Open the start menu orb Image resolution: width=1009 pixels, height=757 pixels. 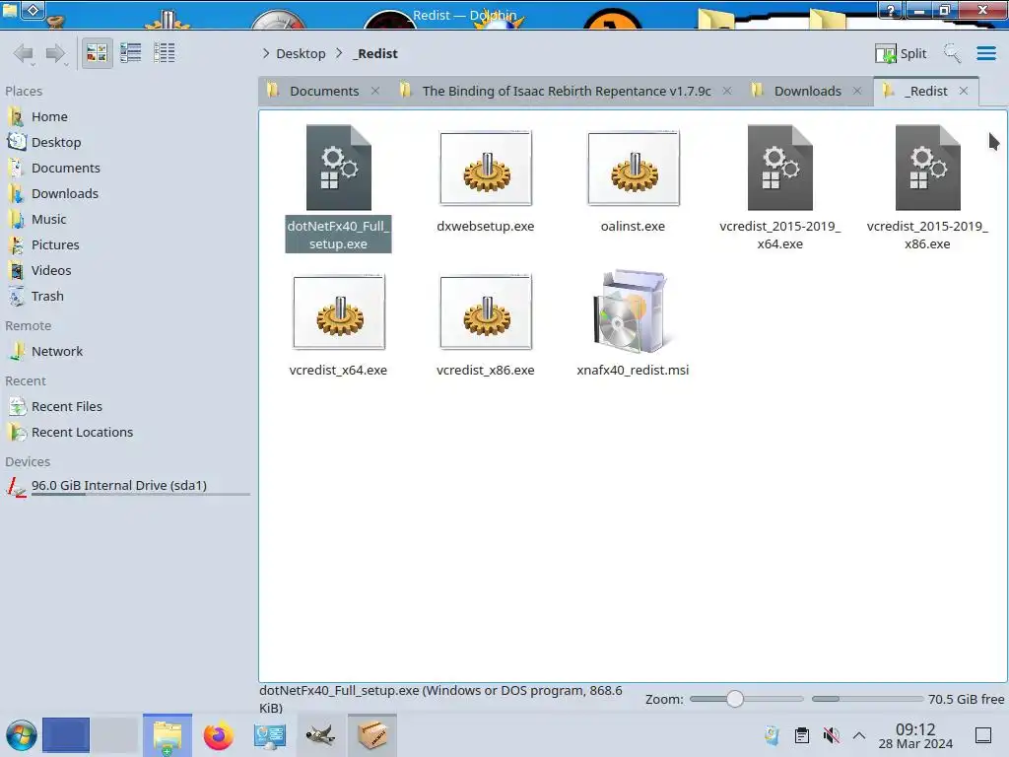(22, 735)
